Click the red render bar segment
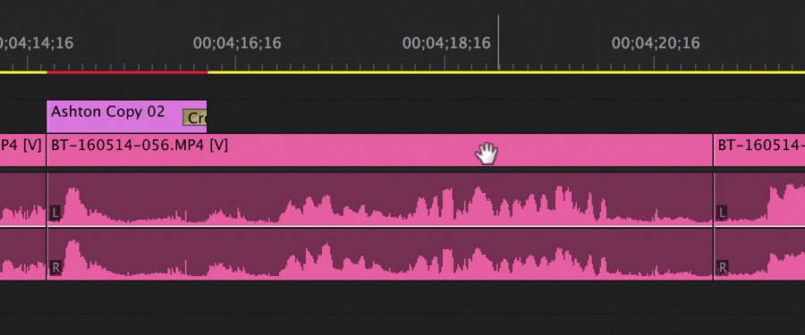The width and height of the screenshot is (805, 335). tap(127, 72)
